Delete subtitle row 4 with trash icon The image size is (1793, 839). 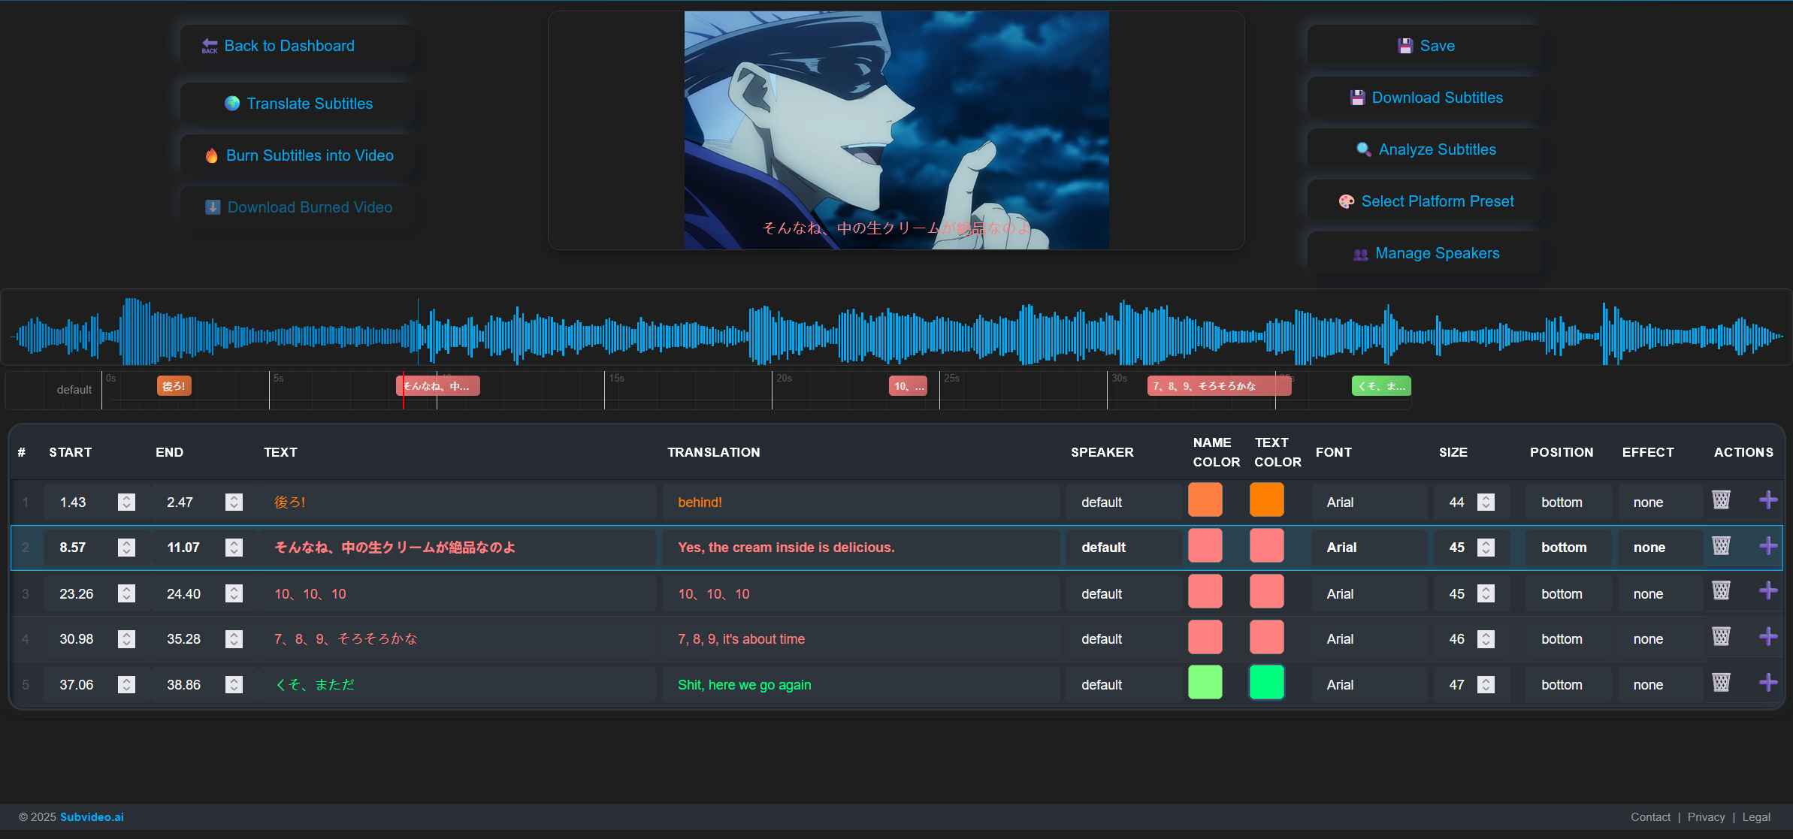coord(1721,637)
